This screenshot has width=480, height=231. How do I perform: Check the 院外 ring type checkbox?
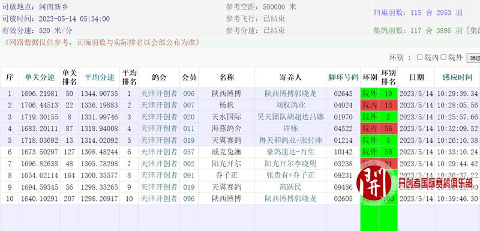(x=443, y=57)
